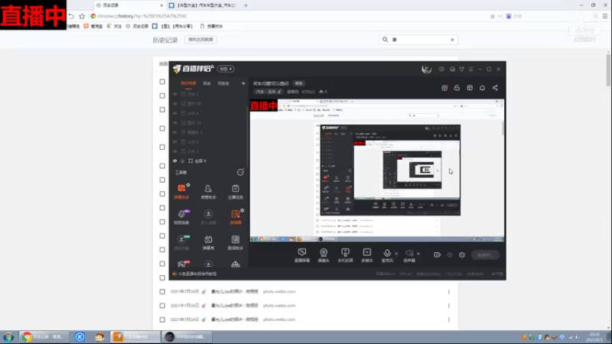The width and height of the screenshot is (612, 344).
Task: Open the danmaku show TV-shaped tool
Action: (208, 242)
